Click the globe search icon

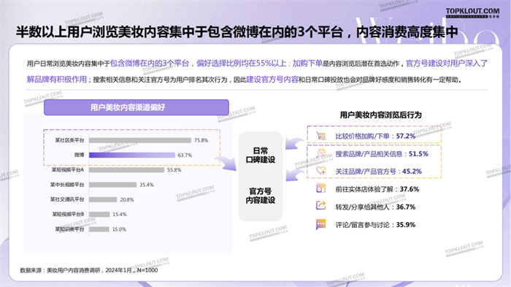point(321,153)
